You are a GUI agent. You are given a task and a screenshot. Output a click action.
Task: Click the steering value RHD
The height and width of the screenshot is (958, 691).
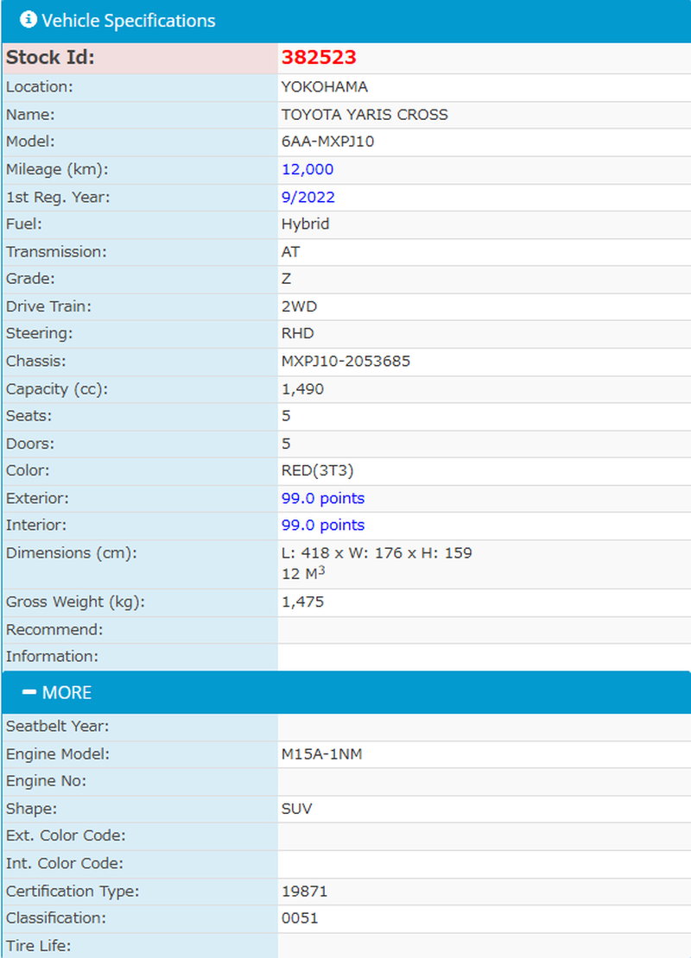pyautogui.click(x=298, y=334)
